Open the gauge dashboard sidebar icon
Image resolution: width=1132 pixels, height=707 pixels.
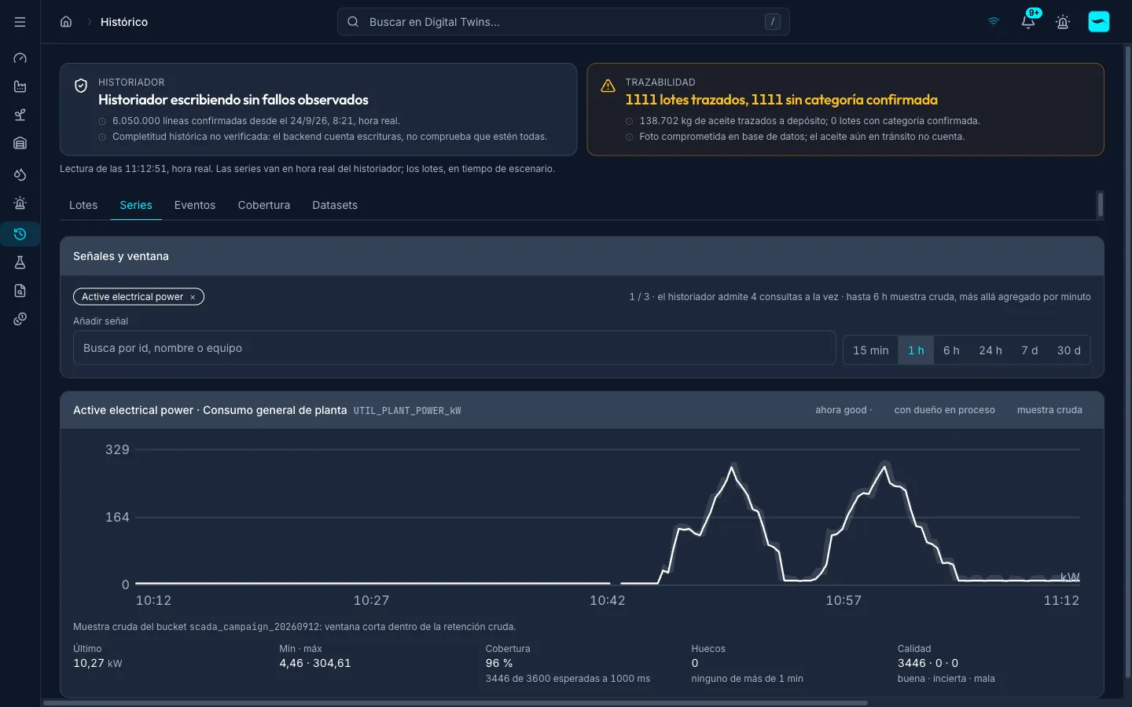pos(20,58)
